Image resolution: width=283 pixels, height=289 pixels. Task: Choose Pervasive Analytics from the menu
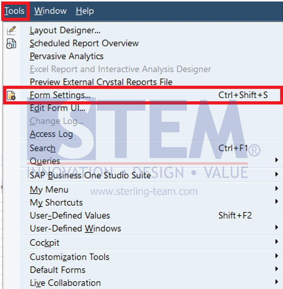pyautogui.click(x=67, y=56)
